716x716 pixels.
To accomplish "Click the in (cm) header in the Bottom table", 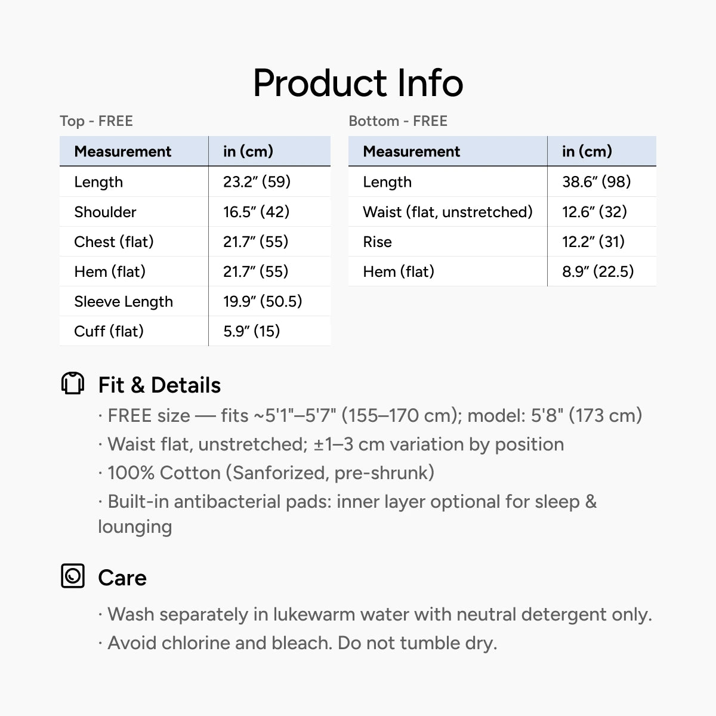I will pyautogui.click(x=587, y=152).
